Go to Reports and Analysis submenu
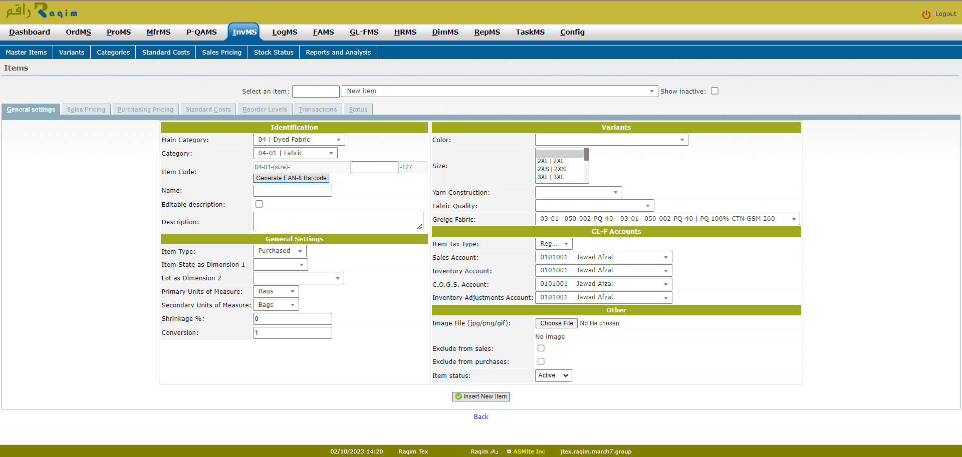The image size is (962, 457). [338, 52]
